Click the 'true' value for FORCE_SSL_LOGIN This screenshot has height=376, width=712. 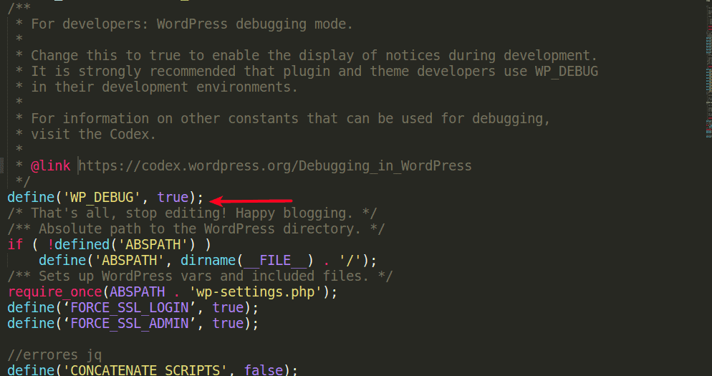coord(228,307)
